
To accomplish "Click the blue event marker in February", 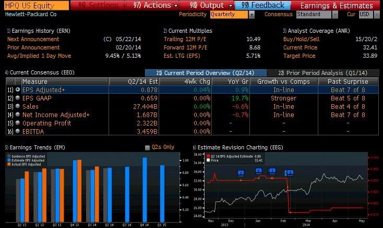I will [289, 173].
